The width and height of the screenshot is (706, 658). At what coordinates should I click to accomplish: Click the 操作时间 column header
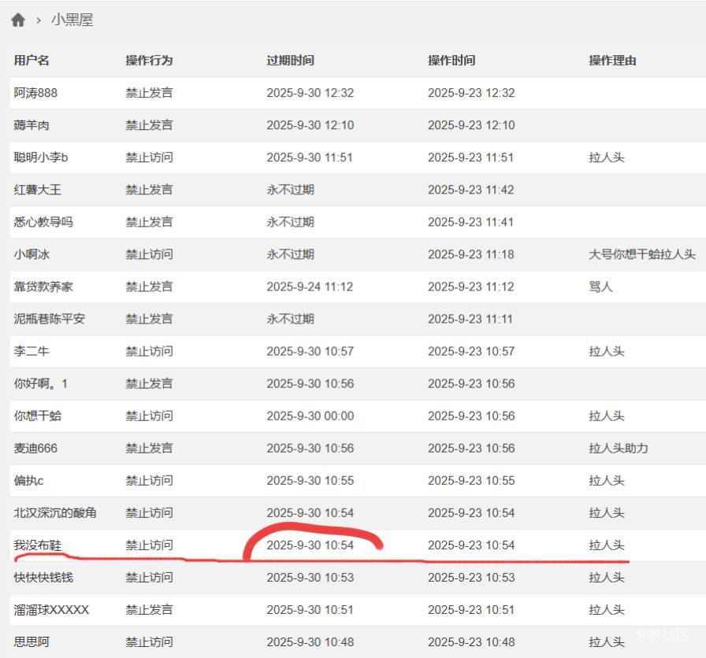point(451,61)
